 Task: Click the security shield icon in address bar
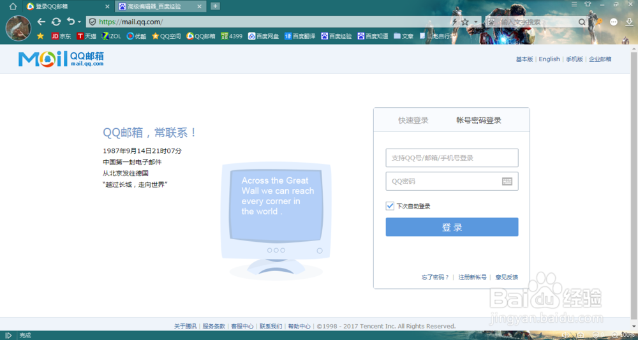pyautogui.click(x=93, y=22)
